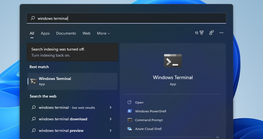Image resolution: width=263 pixels, height=139 pixels.
Task: Open the three-dot options menu
Action: tap(221, 33)
